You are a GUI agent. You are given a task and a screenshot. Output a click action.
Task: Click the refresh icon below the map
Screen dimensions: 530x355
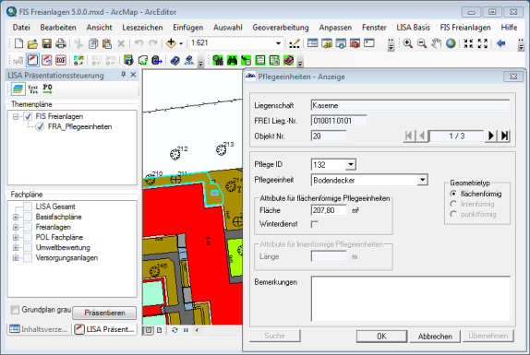175,330
